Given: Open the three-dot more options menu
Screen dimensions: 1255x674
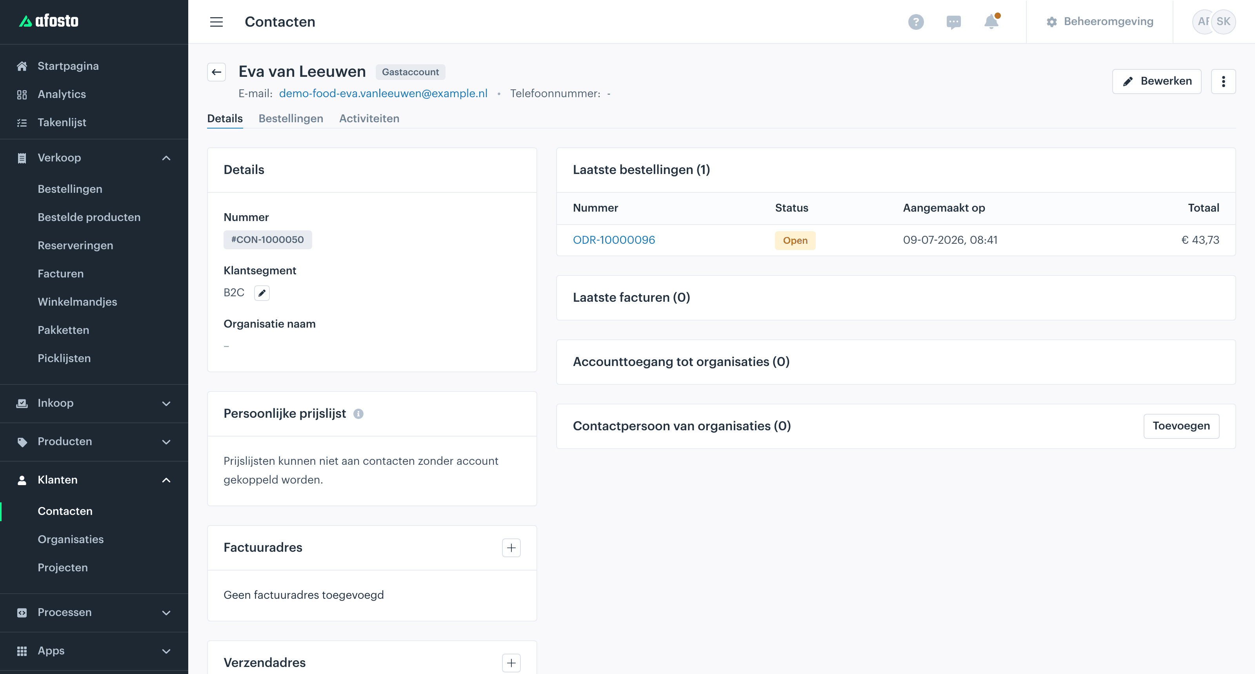Looking at the screenshot, I should (x=1223, y=81).
